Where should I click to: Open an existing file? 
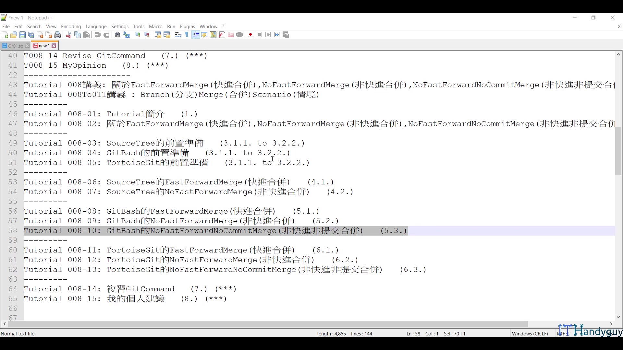click(14, 35)
